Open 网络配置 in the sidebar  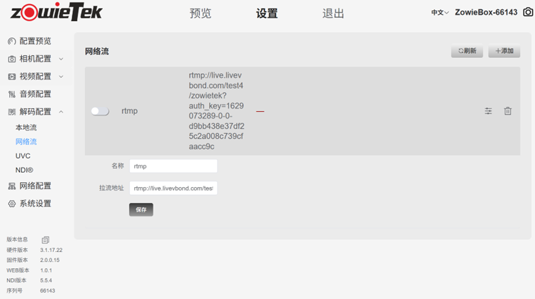point(35,186)
